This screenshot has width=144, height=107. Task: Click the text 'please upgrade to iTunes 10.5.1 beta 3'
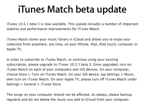pos(60,65)
